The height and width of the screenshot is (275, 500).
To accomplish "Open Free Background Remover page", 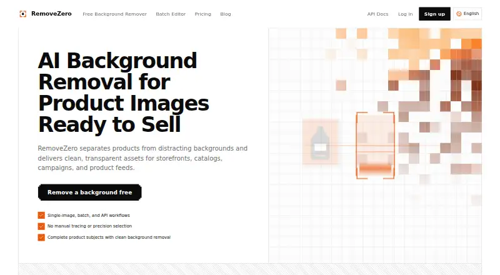I will tap(114, 14).
